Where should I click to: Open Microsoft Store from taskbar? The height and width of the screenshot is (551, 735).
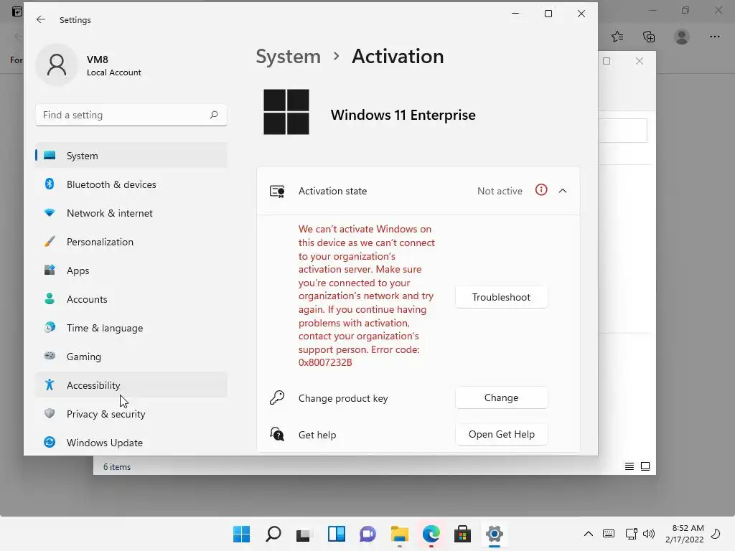point(462,534)
